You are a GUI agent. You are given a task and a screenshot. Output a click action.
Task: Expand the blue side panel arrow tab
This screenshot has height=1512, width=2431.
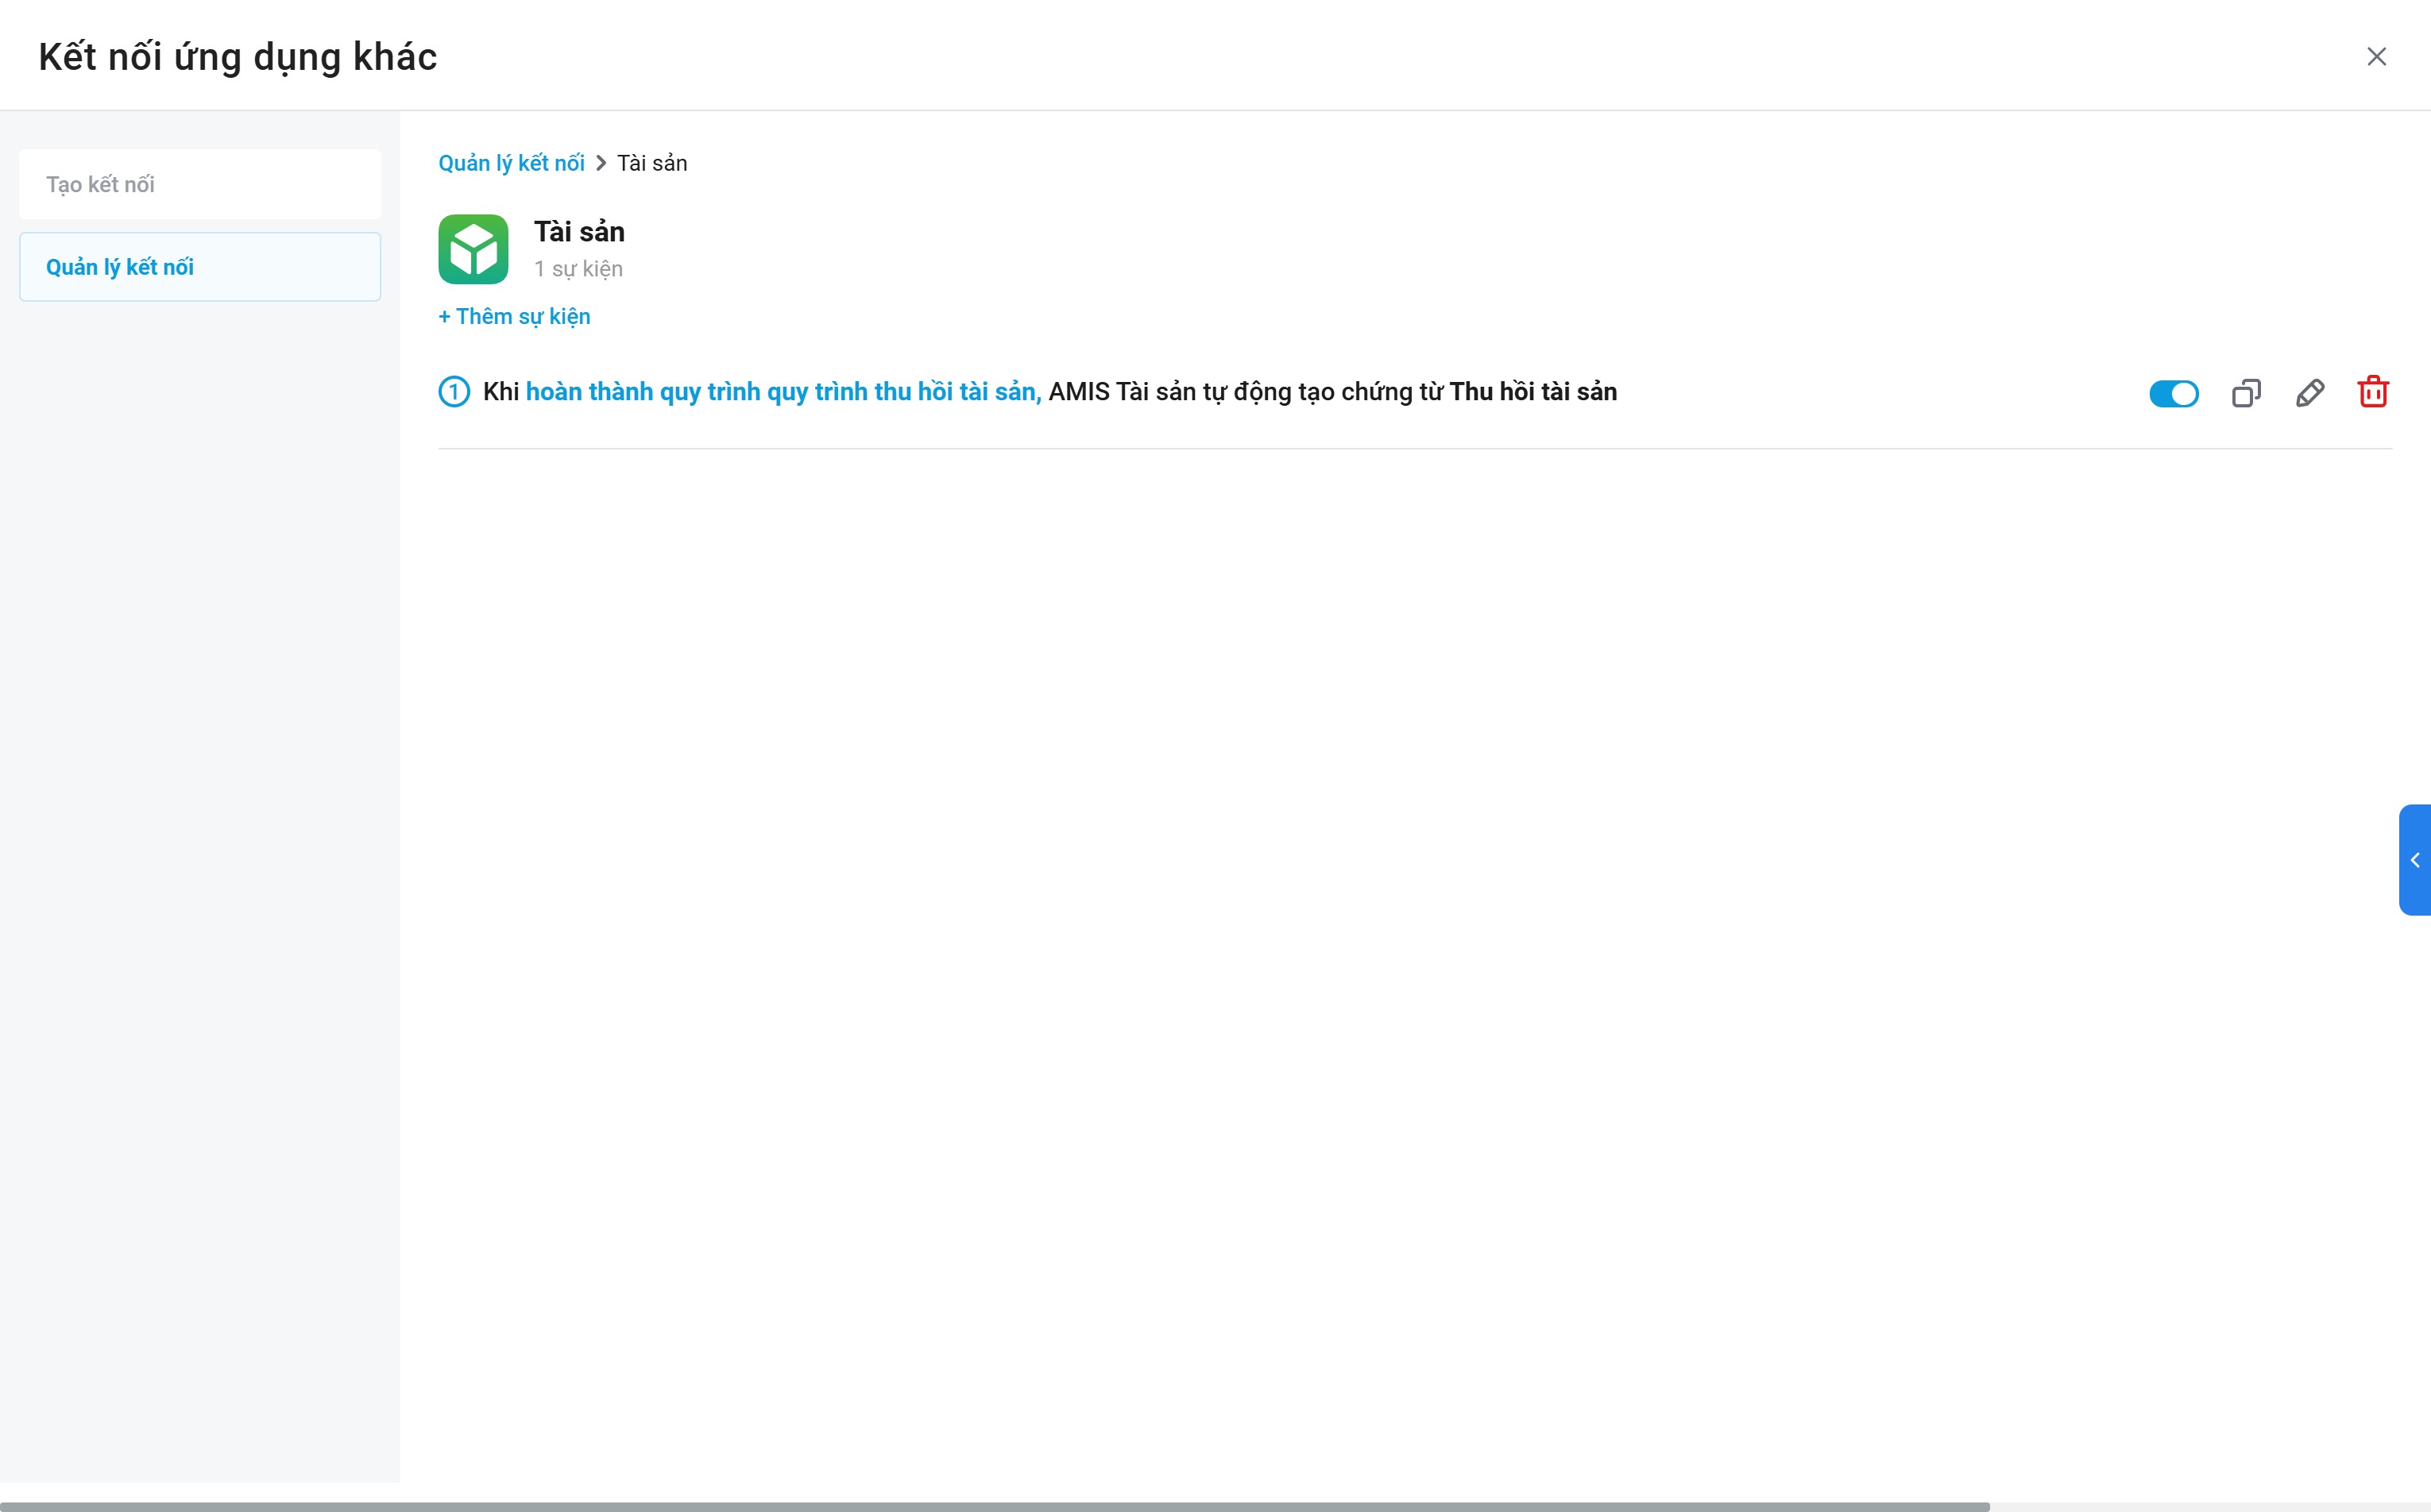[x=2415, y=860]
